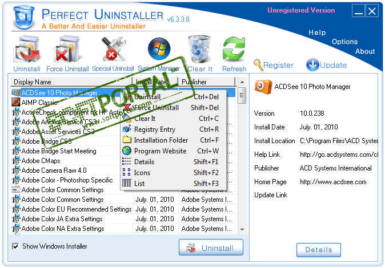The height and width of the screenshot is (268, 385).
Task: Click the Update link text
Action: pyautogui.click(x=333, y=65)
